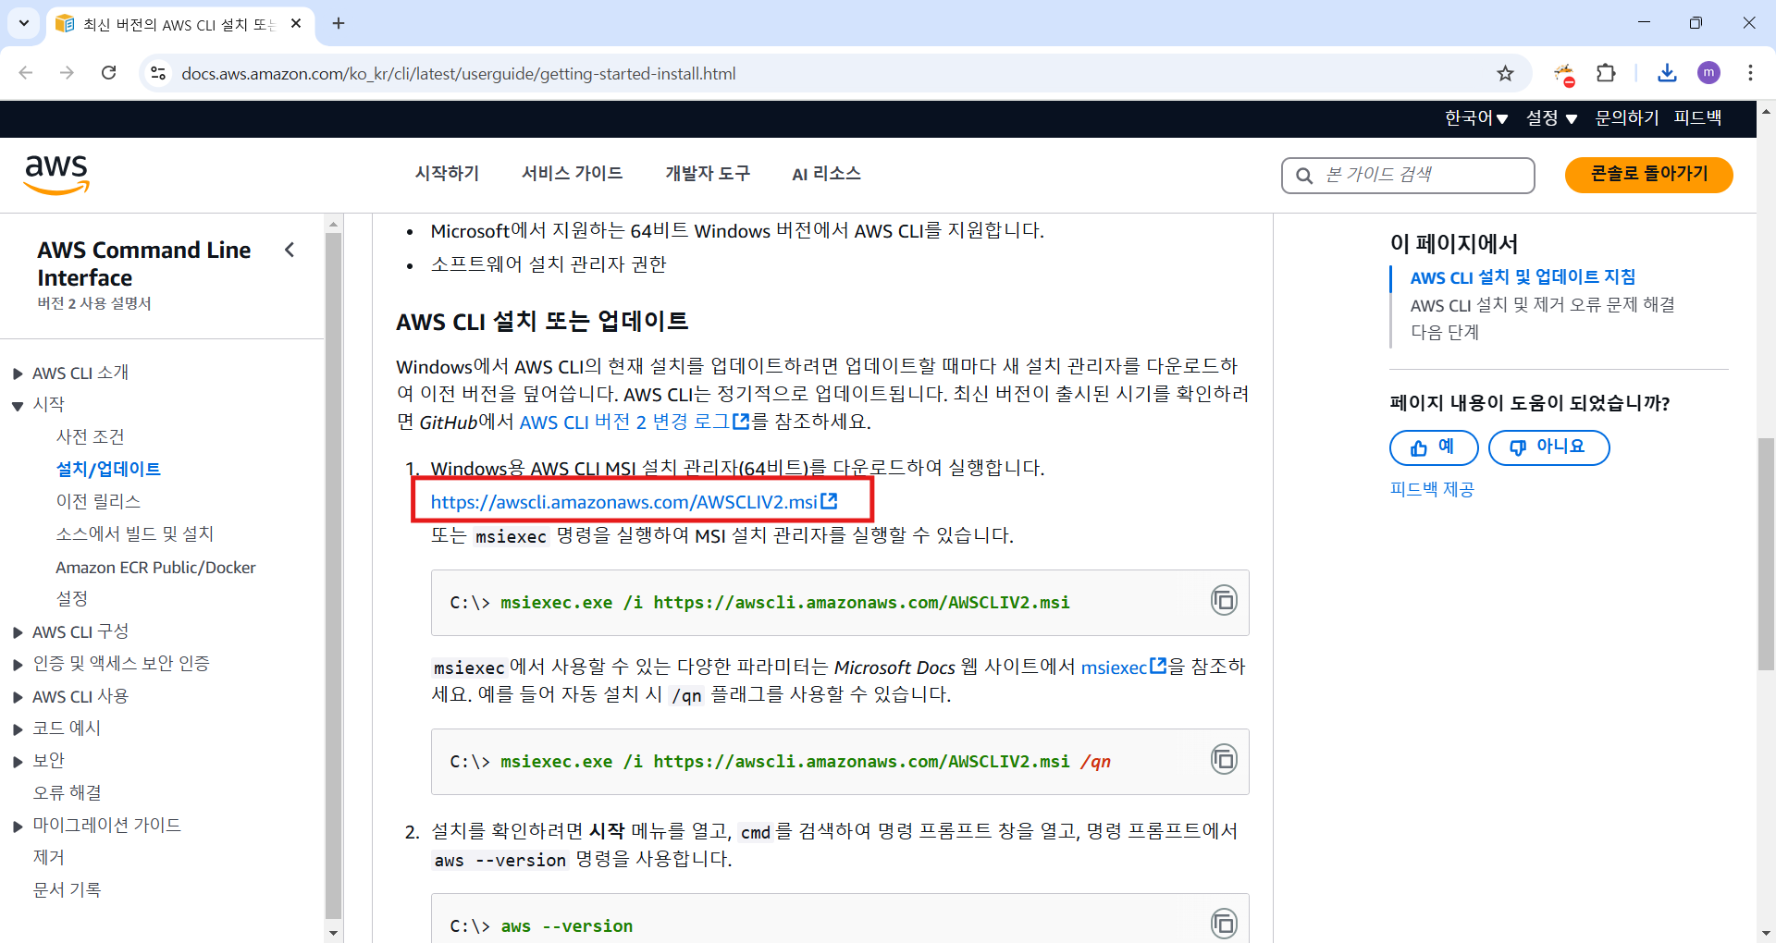Open the Chrome profile avatar

click(x=1708, y=73)
